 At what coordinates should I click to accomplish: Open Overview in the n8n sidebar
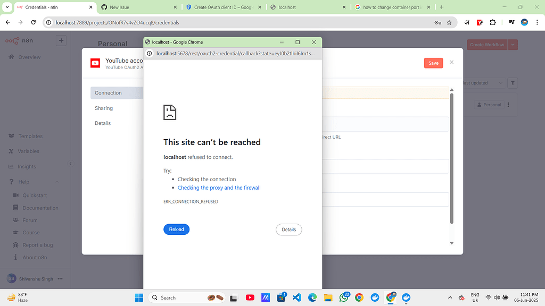pos(28,57)
